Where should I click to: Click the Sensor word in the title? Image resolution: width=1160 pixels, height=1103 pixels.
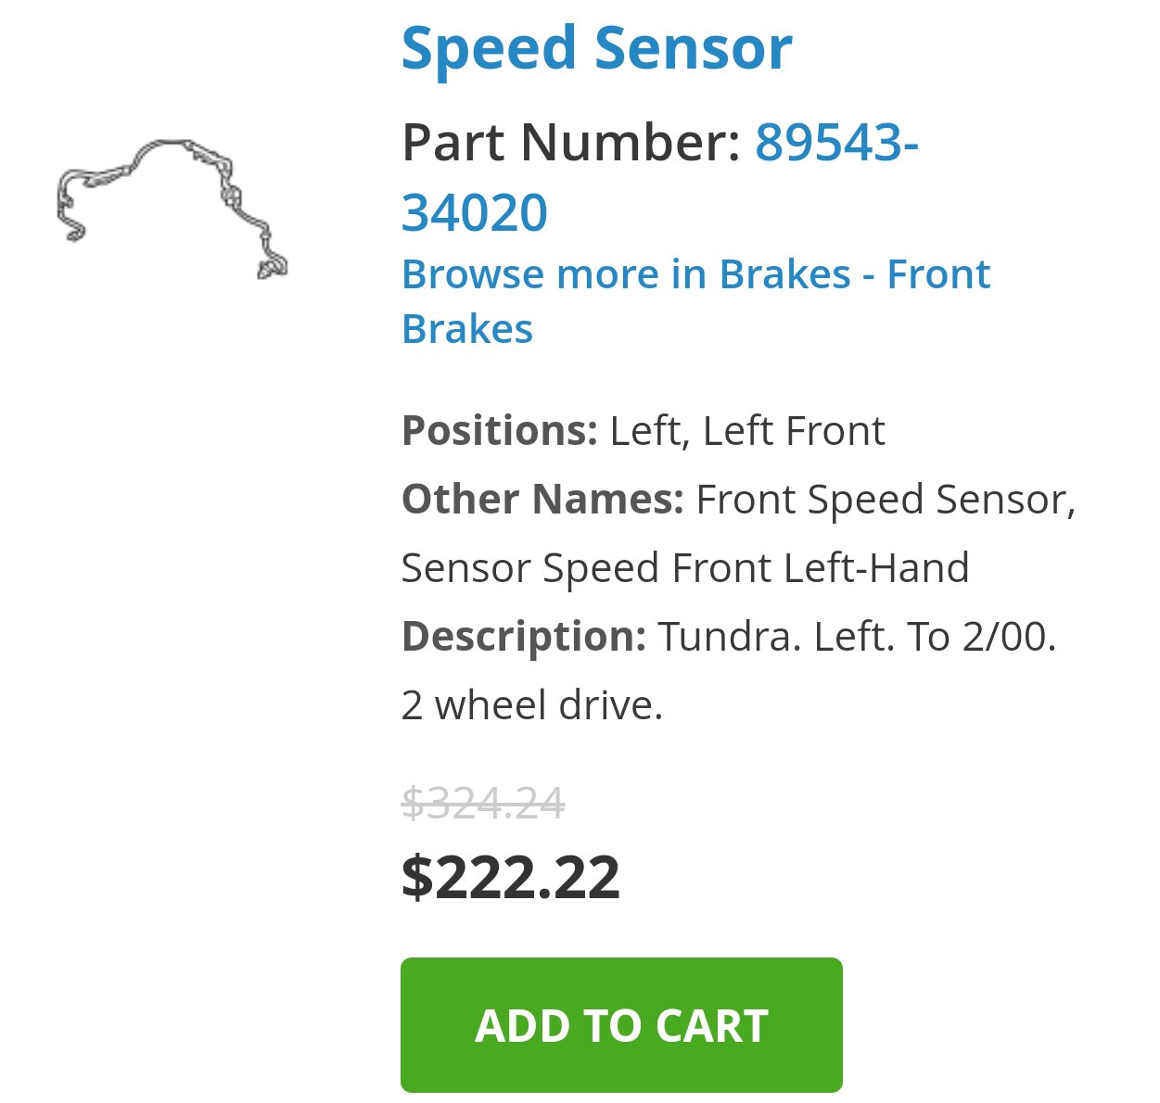pyautogui.click(x=694, y=48)
